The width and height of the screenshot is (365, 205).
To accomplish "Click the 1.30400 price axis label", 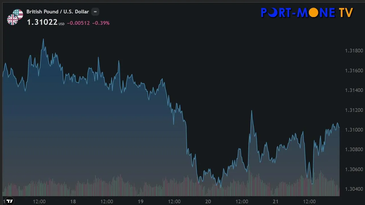I will [354, 189].
